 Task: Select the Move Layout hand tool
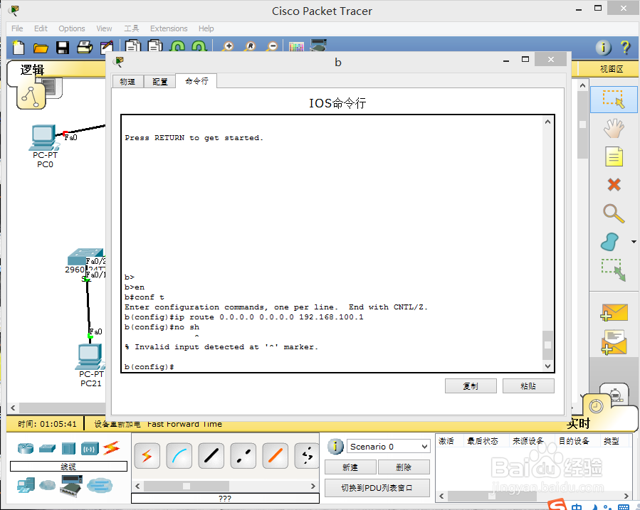pyautogui.click(x=614, y=129)
